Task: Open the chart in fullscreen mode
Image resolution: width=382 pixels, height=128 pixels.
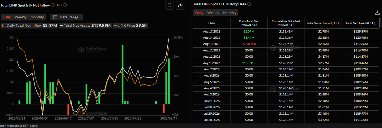Action: 170,5
